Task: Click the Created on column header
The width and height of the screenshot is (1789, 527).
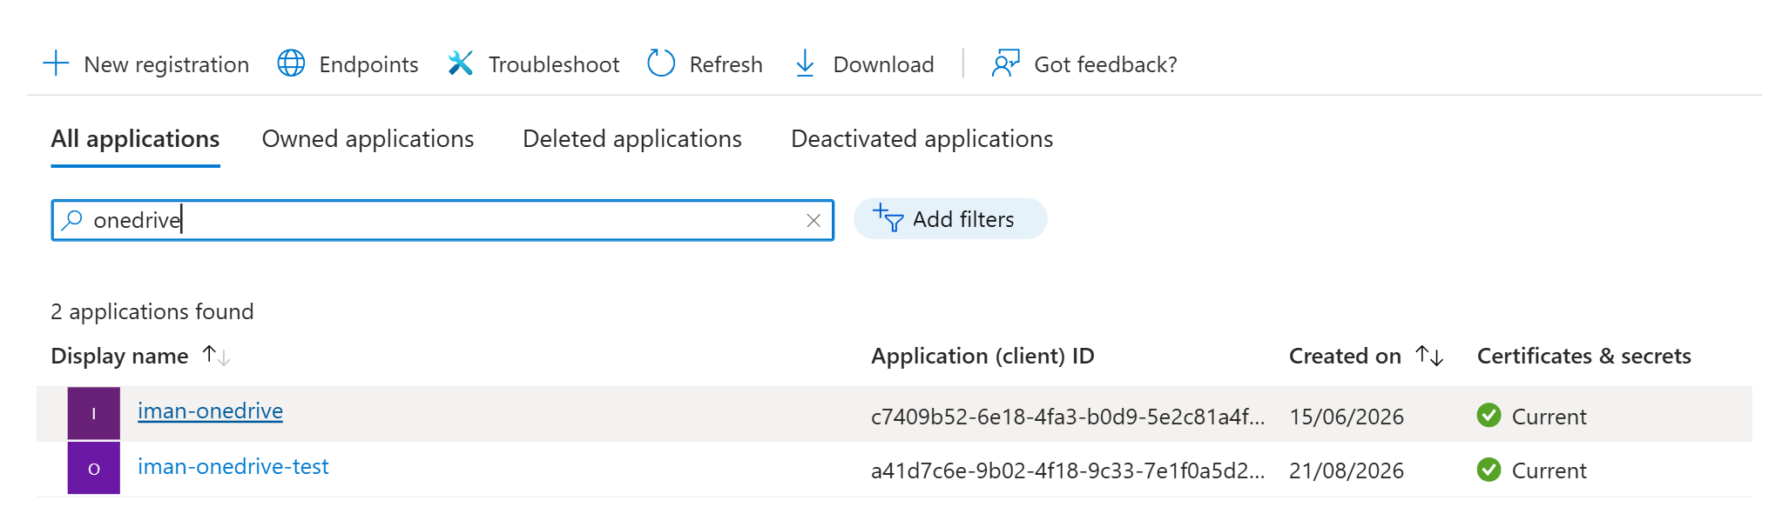Action: click(x=1345, y=356)
